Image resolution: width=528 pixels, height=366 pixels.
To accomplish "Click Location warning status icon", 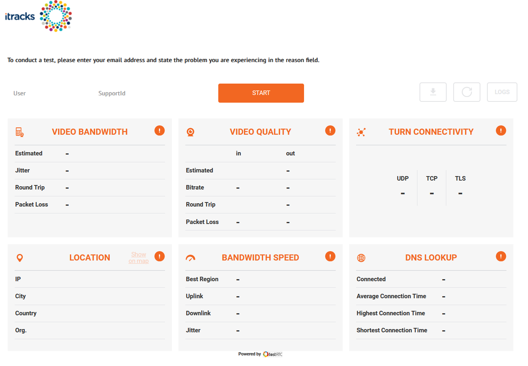I will [160, 256].
